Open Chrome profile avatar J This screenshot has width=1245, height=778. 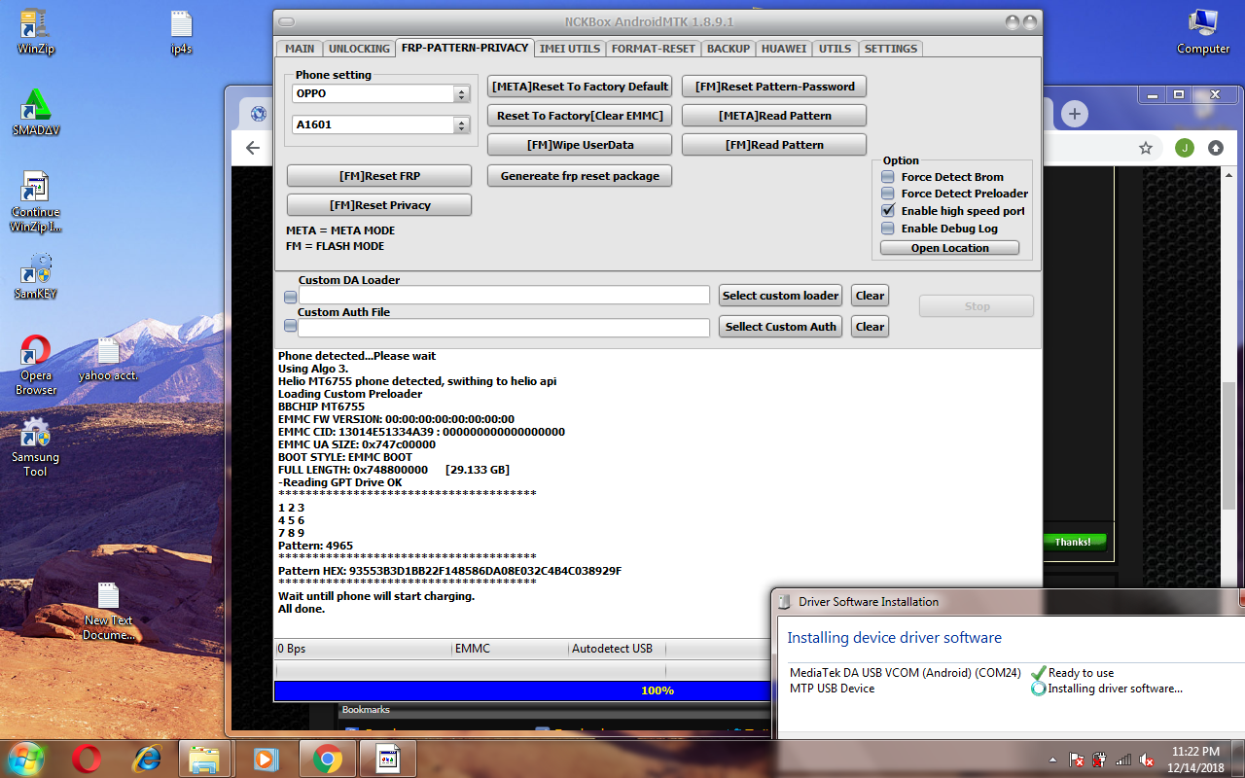pyautogui.click(x=1184, y=148)
